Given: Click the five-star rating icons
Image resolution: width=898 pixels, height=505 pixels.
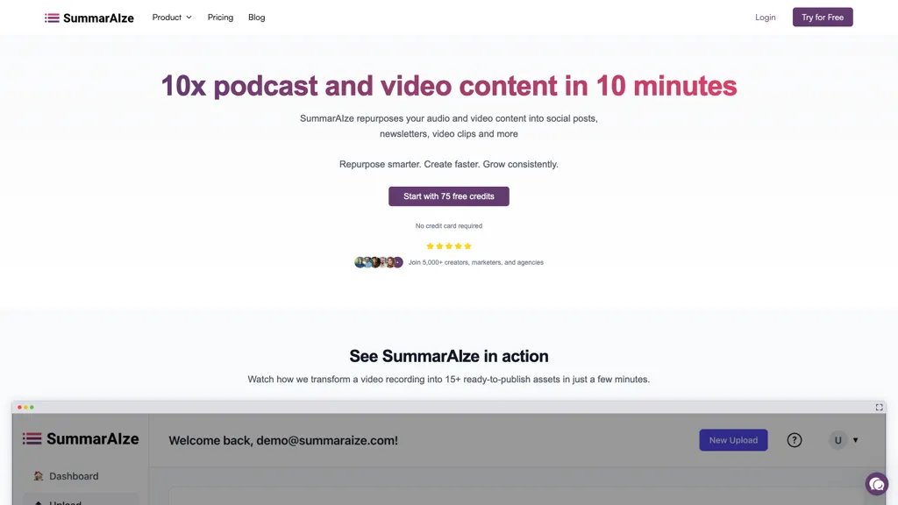Looking at the screenshot, I should tap(448, 246).
